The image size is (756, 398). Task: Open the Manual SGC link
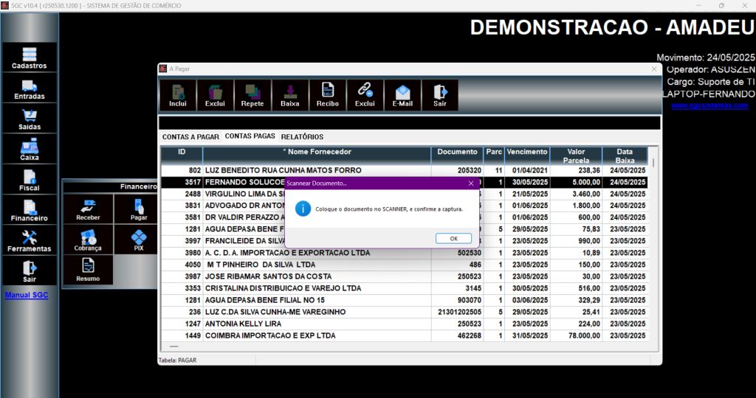pos(27,295)
